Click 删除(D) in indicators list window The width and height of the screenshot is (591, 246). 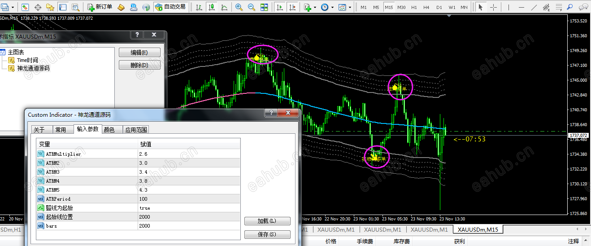139,66
